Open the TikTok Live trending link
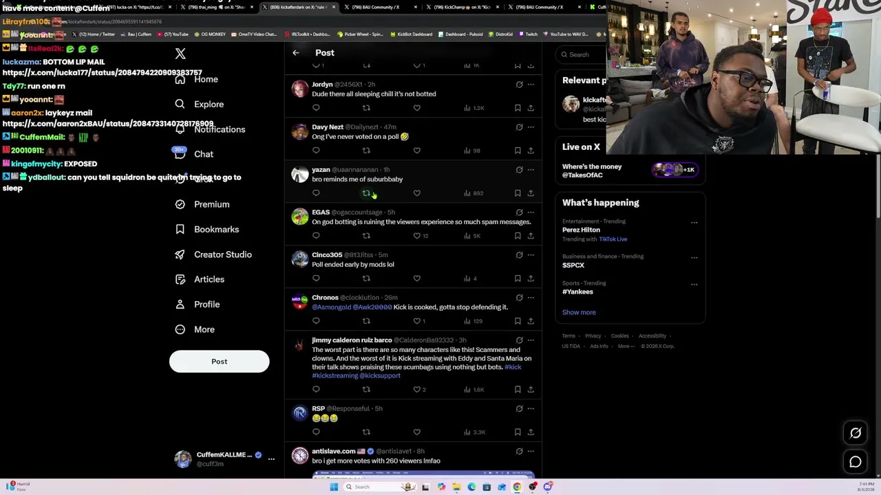881x495 pixels. point(613,239)
